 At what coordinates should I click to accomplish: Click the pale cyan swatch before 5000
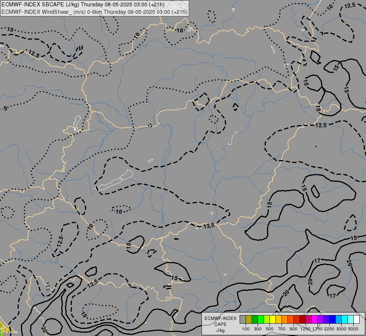click(x=351, y=320)
